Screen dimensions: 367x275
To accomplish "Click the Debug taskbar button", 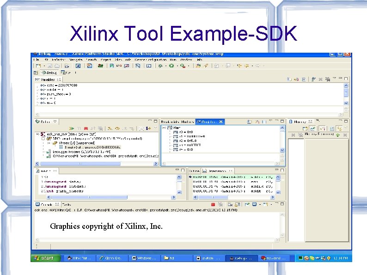I will [241, 258].
